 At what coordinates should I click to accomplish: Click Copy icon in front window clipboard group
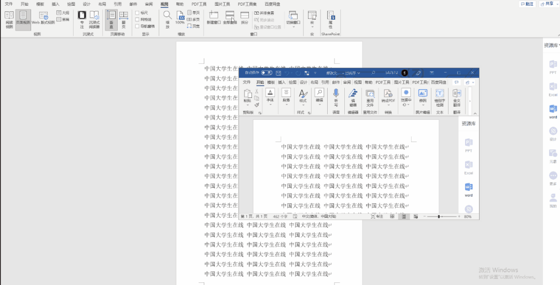[257, 98]
